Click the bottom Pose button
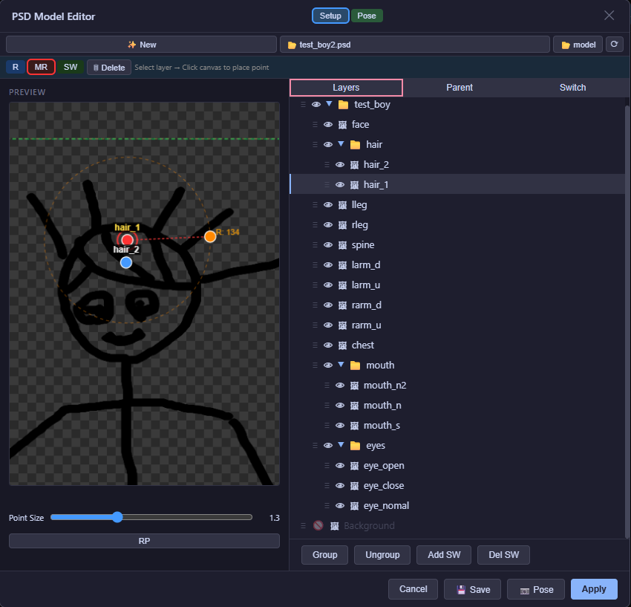The width and height of the screenshot is (631, 607). (536, 589)
